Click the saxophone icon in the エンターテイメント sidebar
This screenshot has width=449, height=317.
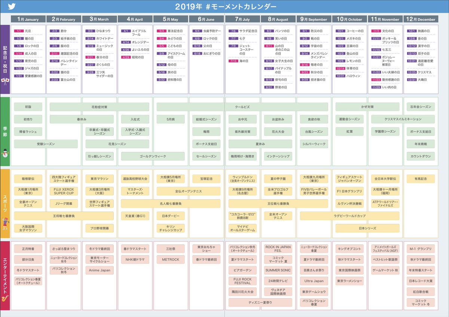5,299
